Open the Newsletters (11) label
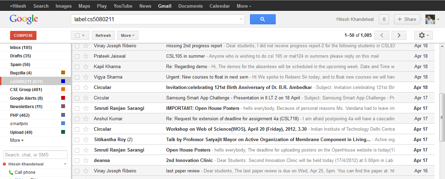This screenshot has height=179, width=445. click(x=26, y=107)
